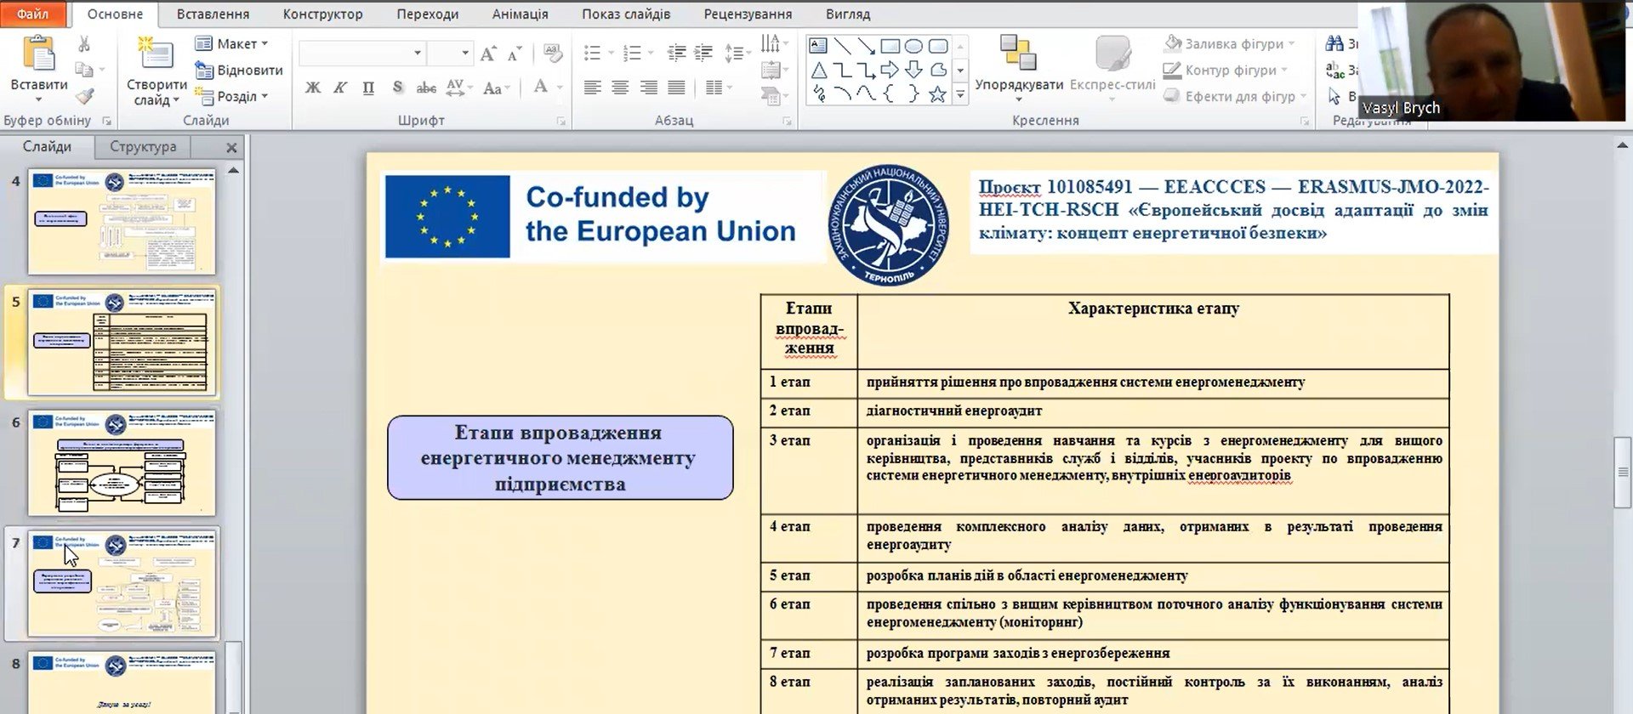Select the Text Box shape
Screen dimensions: 1633x714
point(818,46)
